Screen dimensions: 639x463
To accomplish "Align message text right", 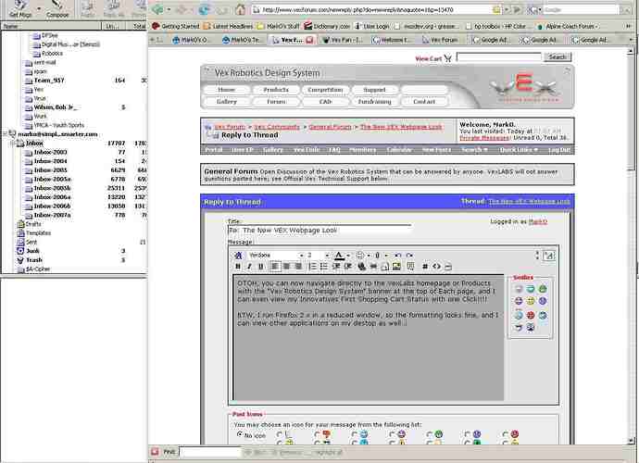I will pyautogui.click(x=298, y=267).
